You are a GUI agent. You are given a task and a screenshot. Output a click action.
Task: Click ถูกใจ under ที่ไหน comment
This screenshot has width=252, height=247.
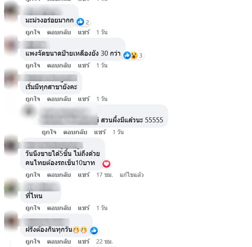(33, 208)
